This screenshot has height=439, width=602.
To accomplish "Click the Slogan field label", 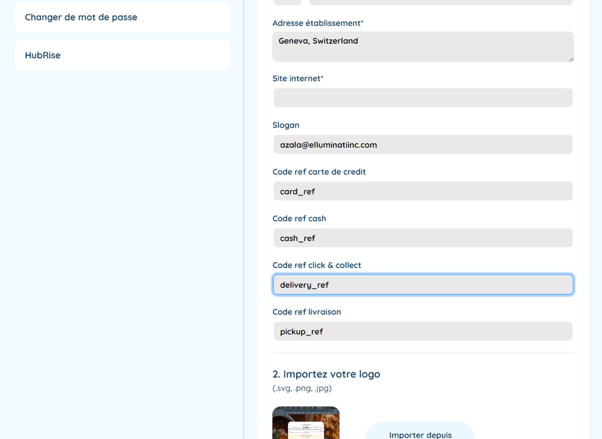I will tap(286, 125).
